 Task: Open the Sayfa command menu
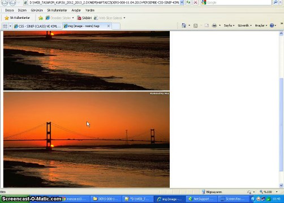(229, 25)
